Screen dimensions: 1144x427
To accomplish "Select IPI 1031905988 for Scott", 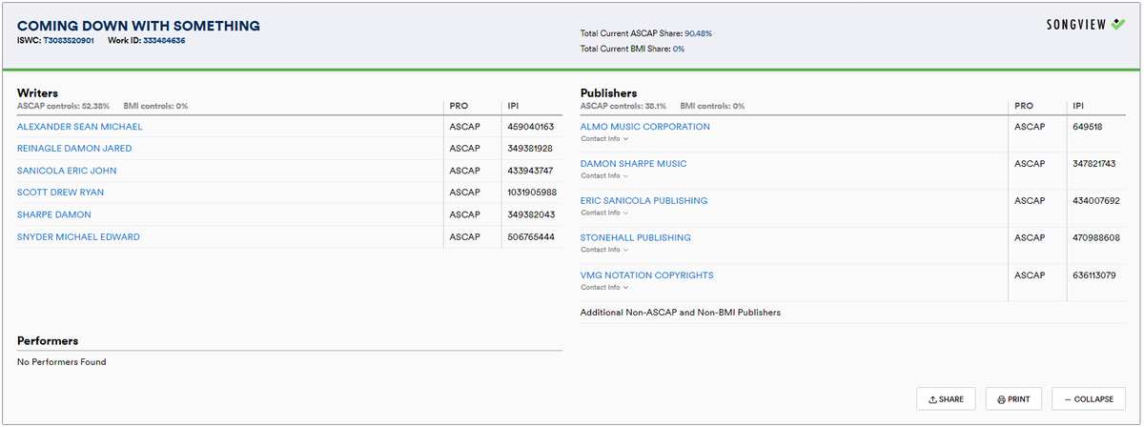I will click(533, 193).
